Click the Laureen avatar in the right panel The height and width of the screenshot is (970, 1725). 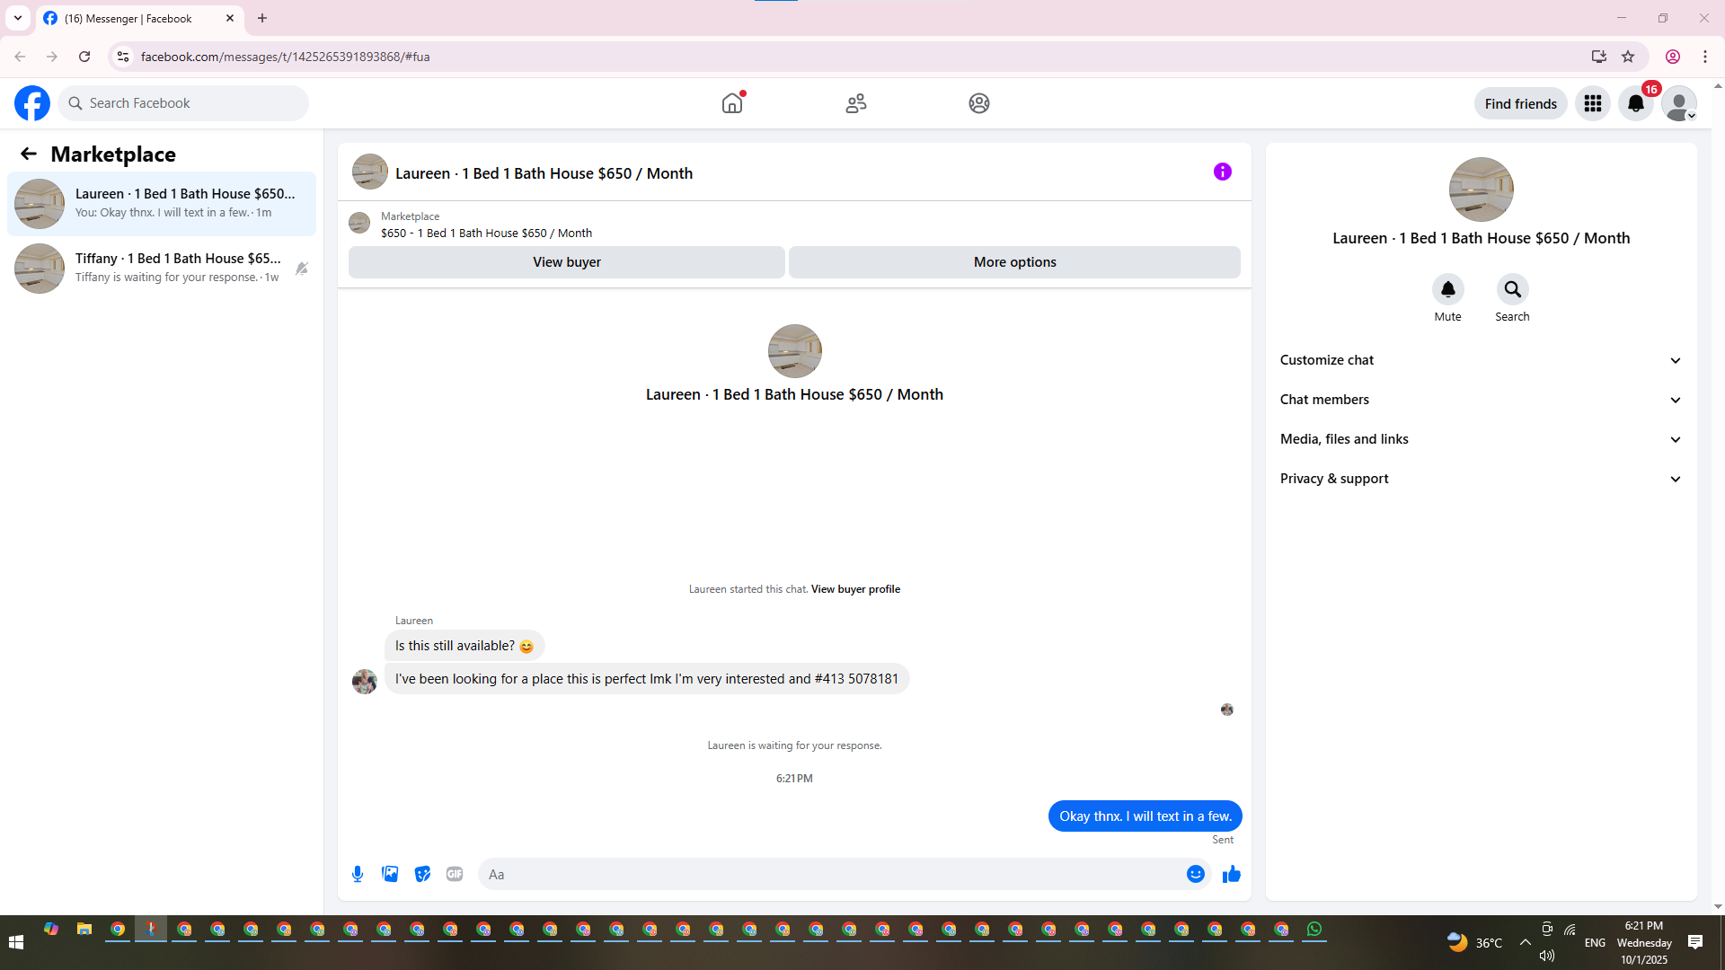1481,190
